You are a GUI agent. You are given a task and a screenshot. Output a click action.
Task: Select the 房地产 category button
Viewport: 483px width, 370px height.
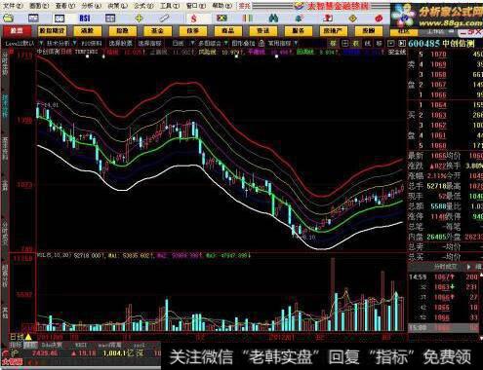click(x=333, y=31)
